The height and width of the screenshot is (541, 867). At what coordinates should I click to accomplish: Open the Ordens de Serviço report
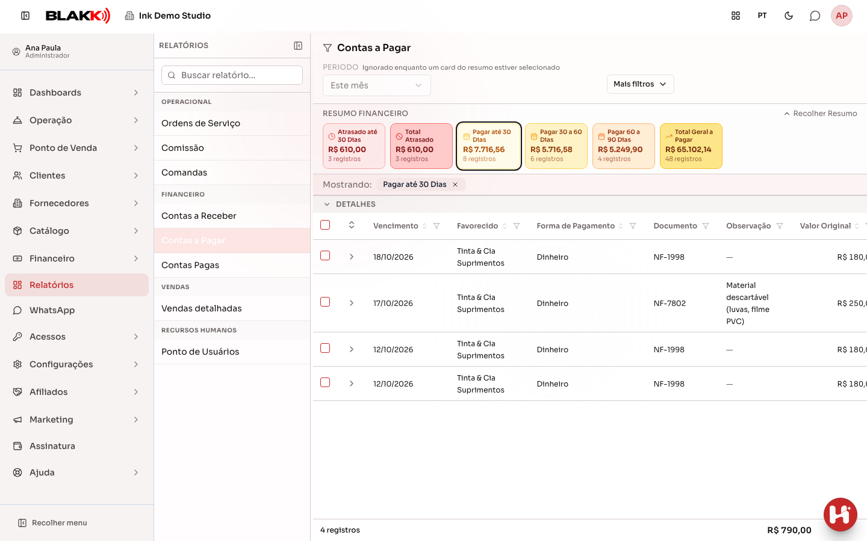pyautogui.click(x=232, y=123)
